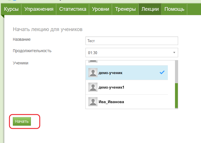201x143 pixels.
Task: Click the partially visible avatar at list top
Action: (x=93, y=61)
